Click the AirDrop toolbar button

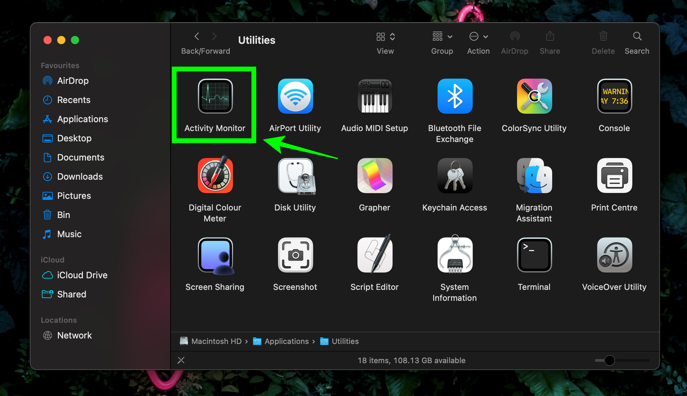click(x=515, y=36)
